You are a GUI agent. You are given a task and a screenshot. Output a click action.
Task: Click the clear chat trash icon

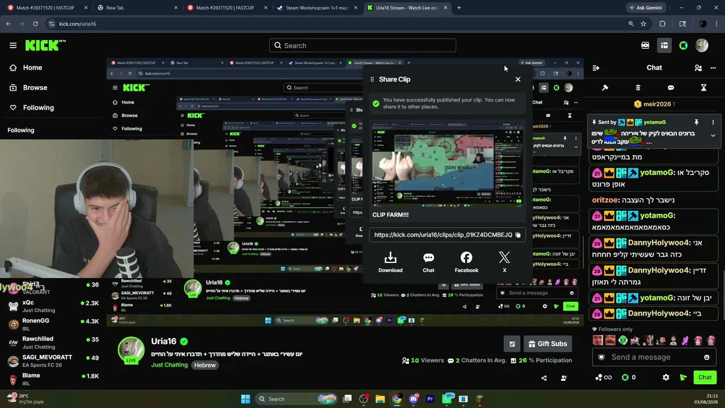(638, 88)
